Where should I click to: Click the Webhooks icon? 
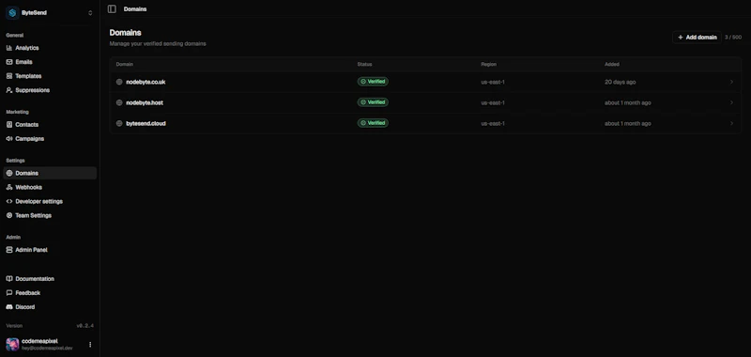[9, 187]
